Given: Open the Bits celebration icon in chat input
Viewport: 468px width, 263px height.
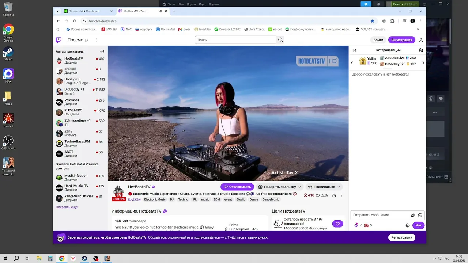Looking at the screenshot, I should 413,215.
